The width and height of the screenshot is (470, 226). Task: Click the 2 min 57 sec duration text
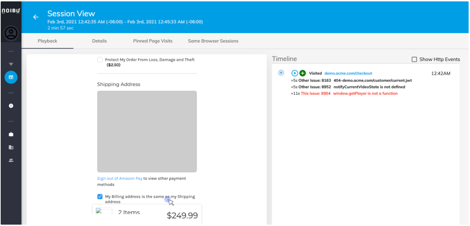click(61, 28)
